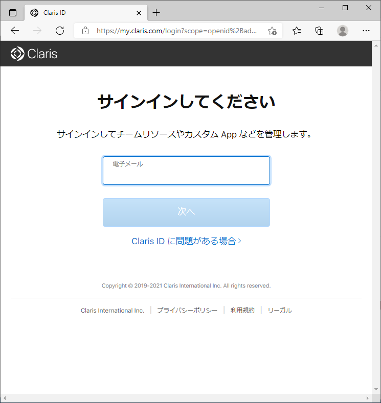Open Claris ID に問題がある場合 link

point(186,241)
